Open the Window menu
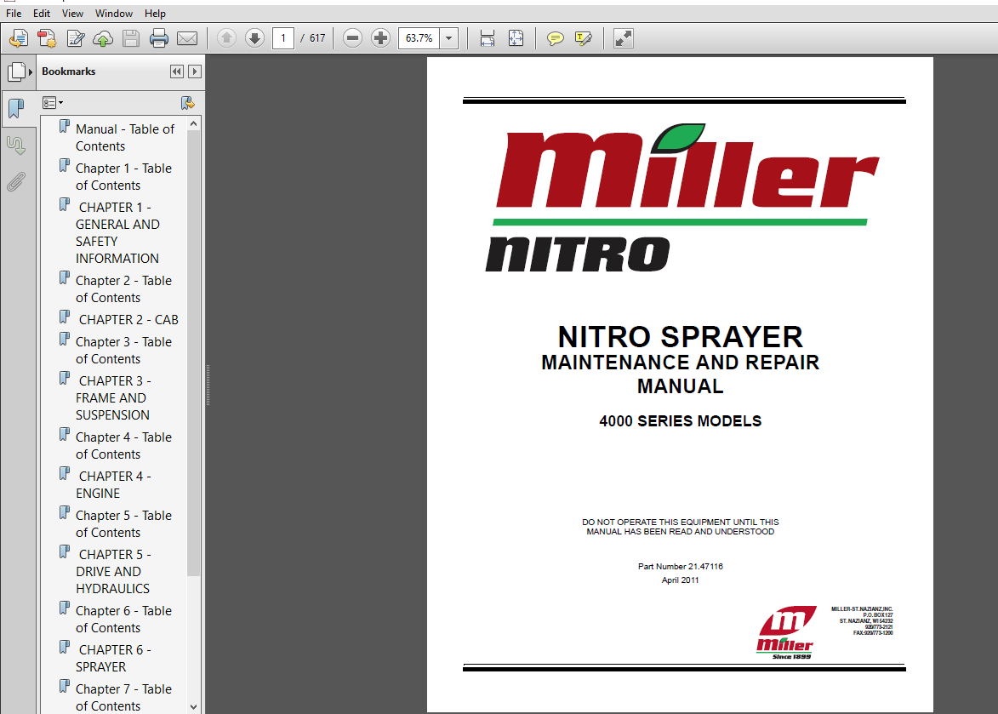Screen dimensions: 998x714 coord(114,14)
